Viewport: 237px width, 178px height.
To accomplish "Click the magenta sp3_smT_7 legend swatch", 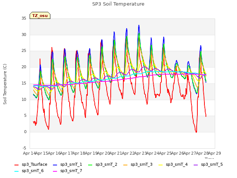I will point(55,171).
